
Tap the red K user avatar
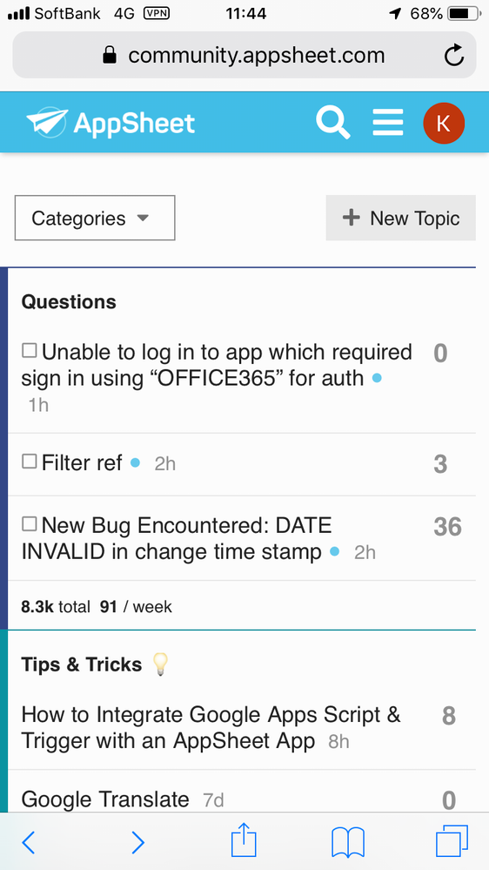pos(444,123)
